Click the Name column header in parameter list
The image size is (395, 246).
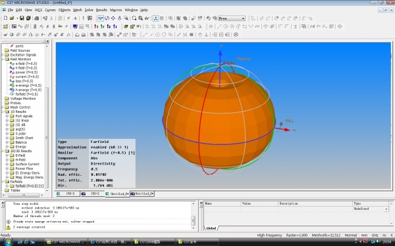click(x=222, y=203)
